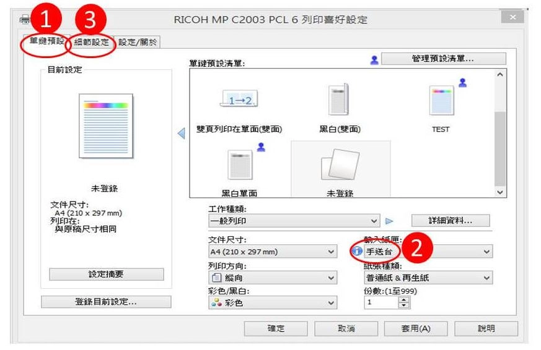
Task: Open the 工作種類 dropdown (一般列印)
Action: (x=294, y=221)
